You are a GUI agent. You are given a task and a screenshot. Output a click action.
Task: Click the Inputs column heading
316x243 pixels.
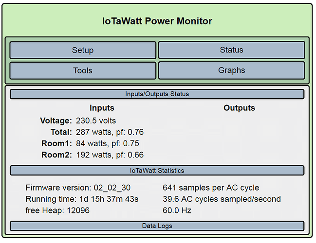click(x=102, y=108)
